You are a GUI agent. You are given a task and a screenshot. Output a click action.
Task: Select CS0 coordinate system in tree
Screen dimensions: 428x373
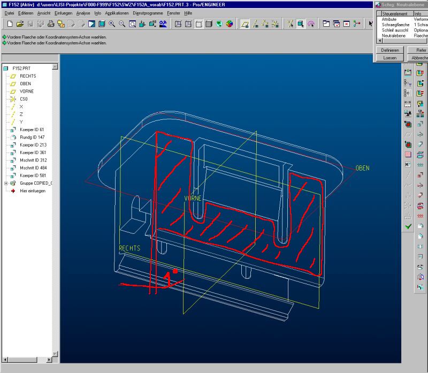tap(24, 99)
